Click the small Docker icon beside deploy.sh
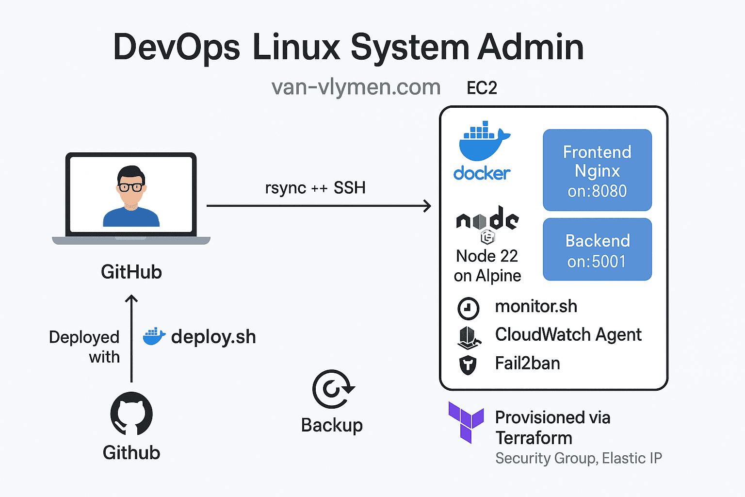This screenshot has width=745, height=497. [154, 336]
